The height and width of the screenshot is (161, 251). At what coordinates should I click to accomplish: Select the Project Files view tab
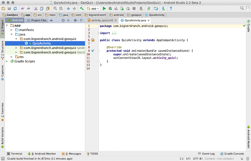point(36,20)
